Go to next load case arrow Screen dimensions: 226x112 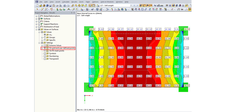tap(137, 6)
